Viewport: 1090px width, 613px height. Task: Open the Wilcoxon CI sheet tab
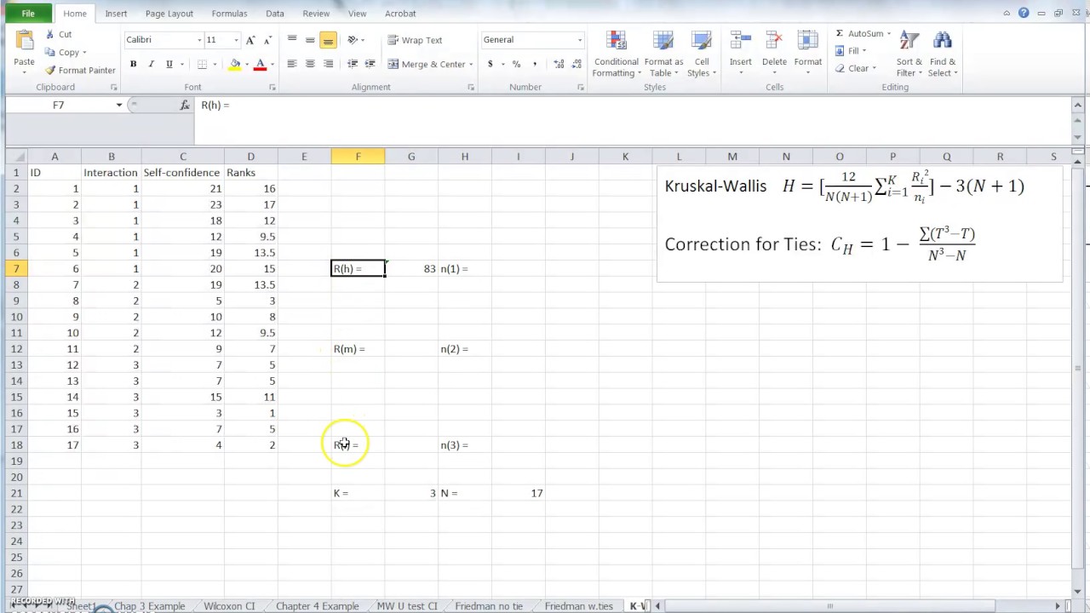pyautogui.click(x=229, y=606)
